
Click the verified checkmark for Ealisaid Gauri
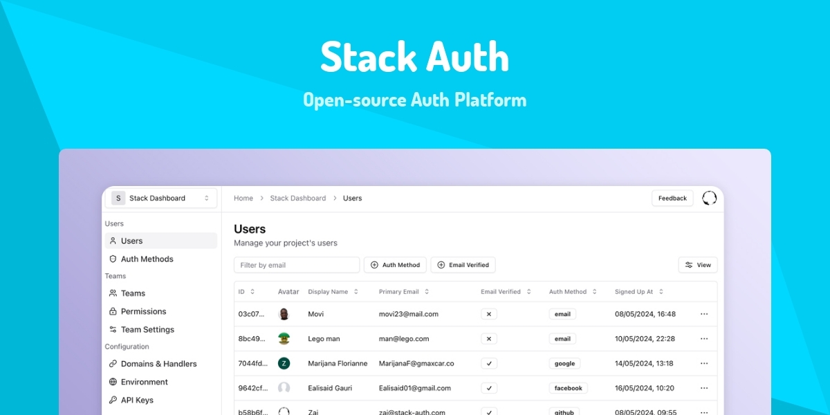coord(488,388)
